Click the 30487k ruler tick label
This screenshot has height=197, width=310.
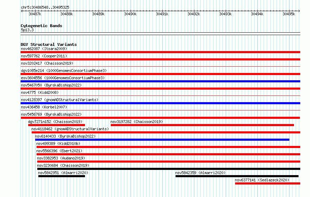click(x=35, y=14)
